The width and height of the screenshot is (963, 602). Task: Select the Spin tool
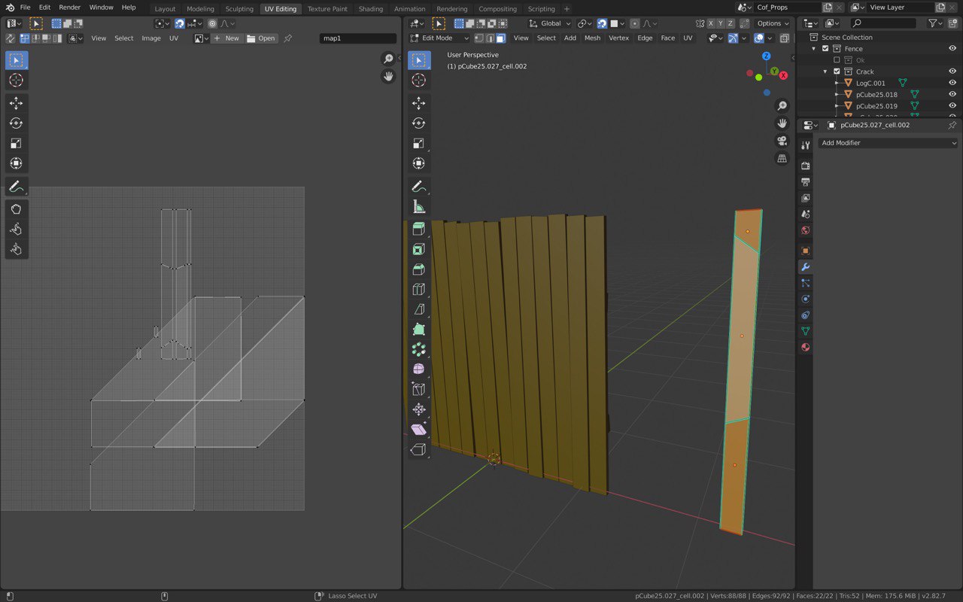pos(419,349)
